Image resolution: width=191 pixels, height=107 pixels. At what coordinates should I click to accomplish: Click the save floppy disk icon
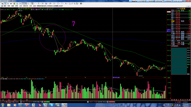tap(81, 4)
